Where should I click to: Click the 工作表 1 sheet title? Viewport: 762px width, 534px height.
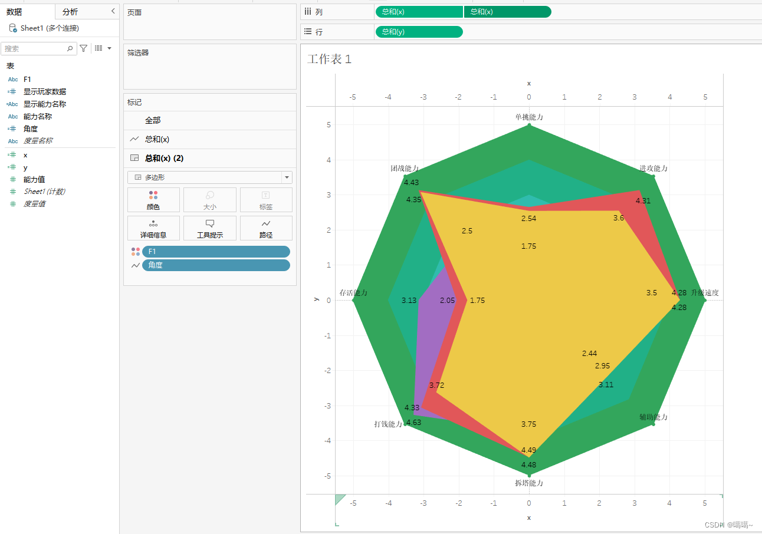[x=330, y=59]
